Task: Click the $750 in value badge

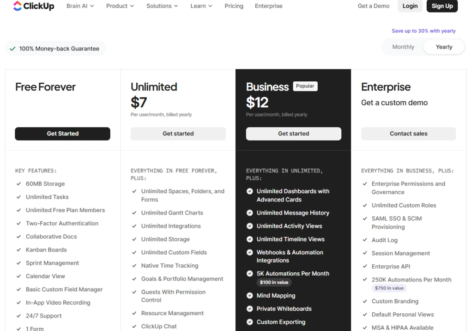Action: [389, 288]
